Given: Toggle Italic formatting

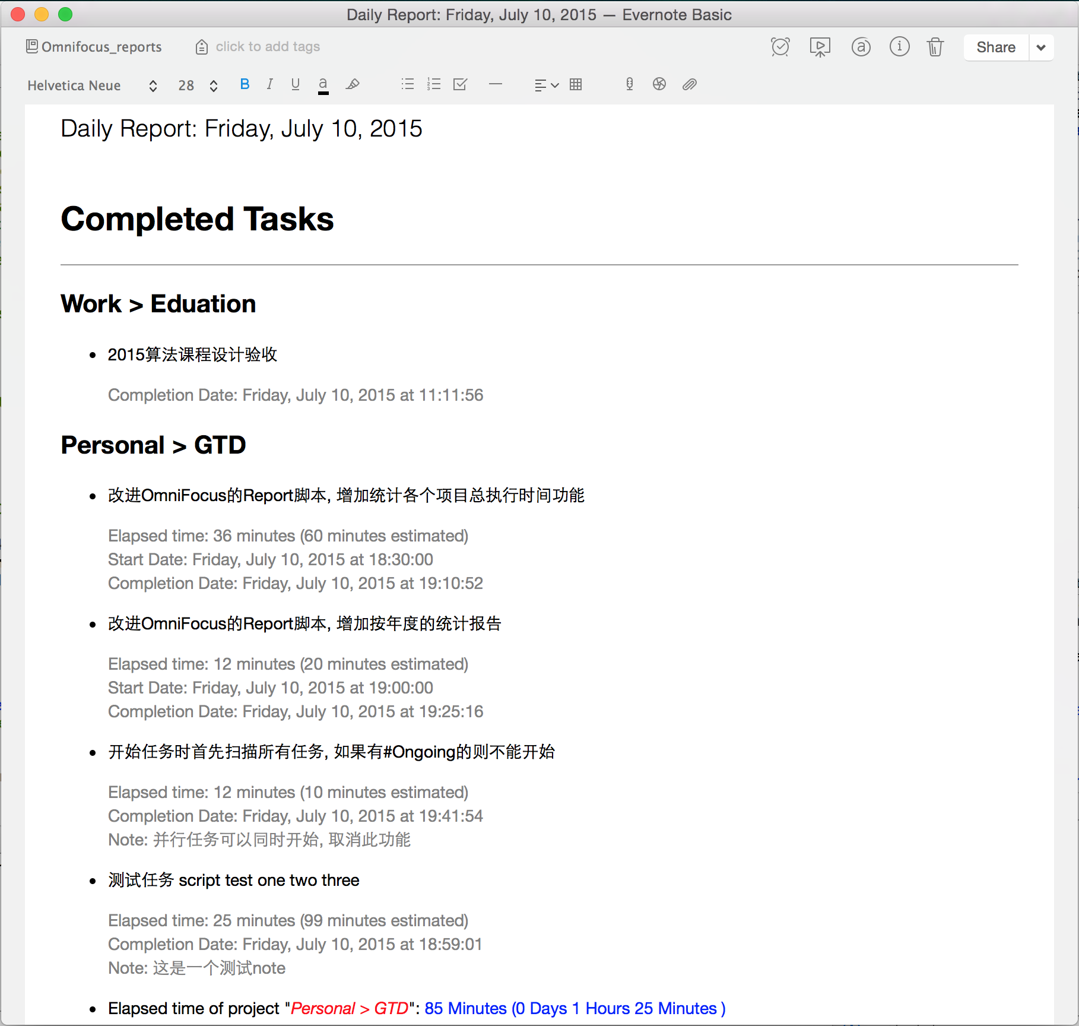Looking at the screenshot, I should click(269, 84).
